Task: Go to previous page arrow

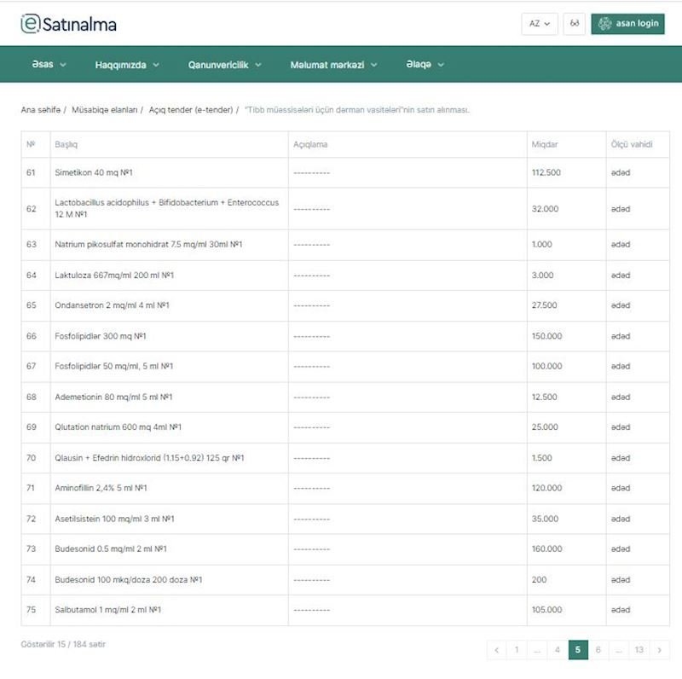Action: coord(497,650)
